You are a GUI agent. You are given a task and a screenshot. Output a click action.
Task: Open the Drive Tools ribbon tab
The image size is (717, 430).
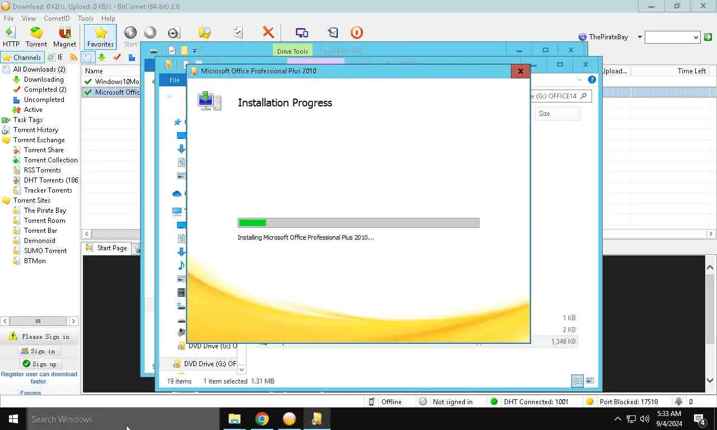pyautogui.click(x=292, y=51)
